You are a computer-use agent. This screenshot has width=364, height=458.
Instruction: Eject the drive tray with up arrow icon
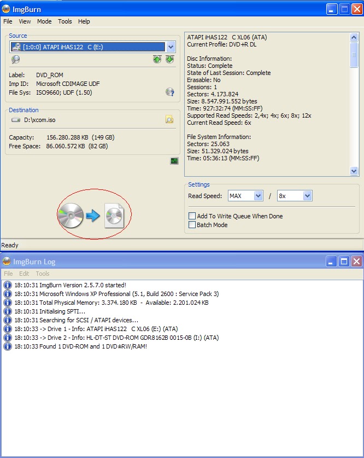pyautogui.click(x=157, y=59)
